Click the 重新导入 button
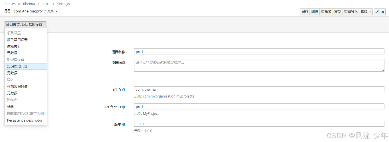The image size is (389, 142). (351, 12)
